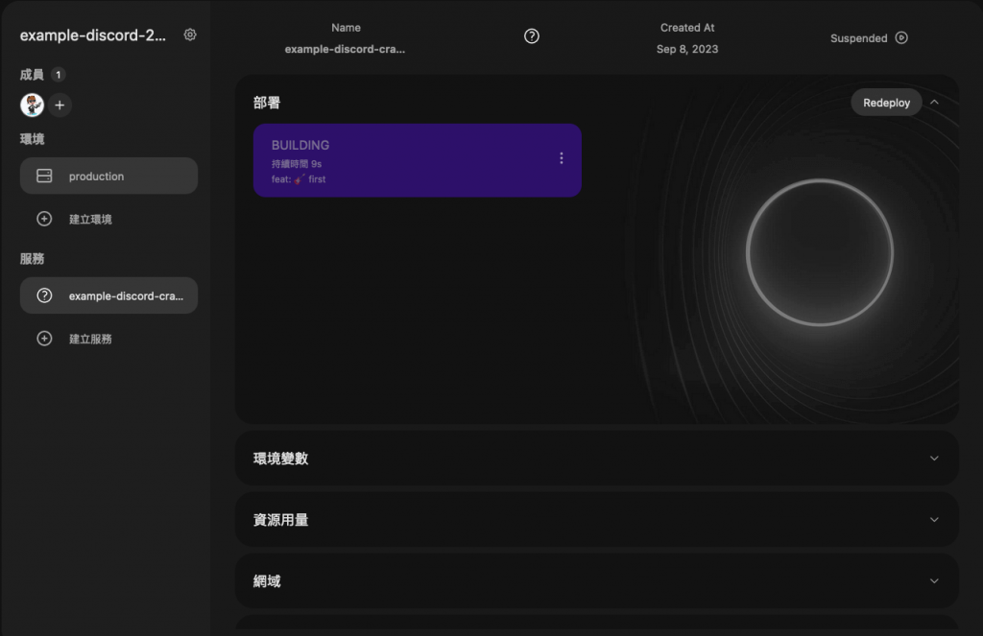Click the production server icon

[44, 176]
